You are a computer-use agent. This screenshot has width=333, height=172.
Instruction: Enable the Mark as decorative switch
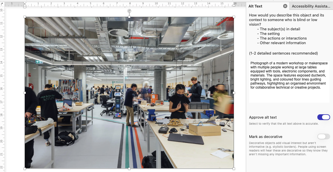click(324, 137)
